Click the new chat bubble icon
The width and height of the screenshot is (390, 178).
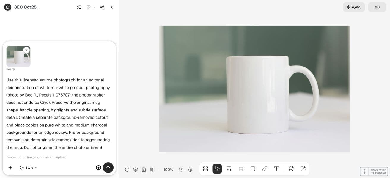coord(89,7)
